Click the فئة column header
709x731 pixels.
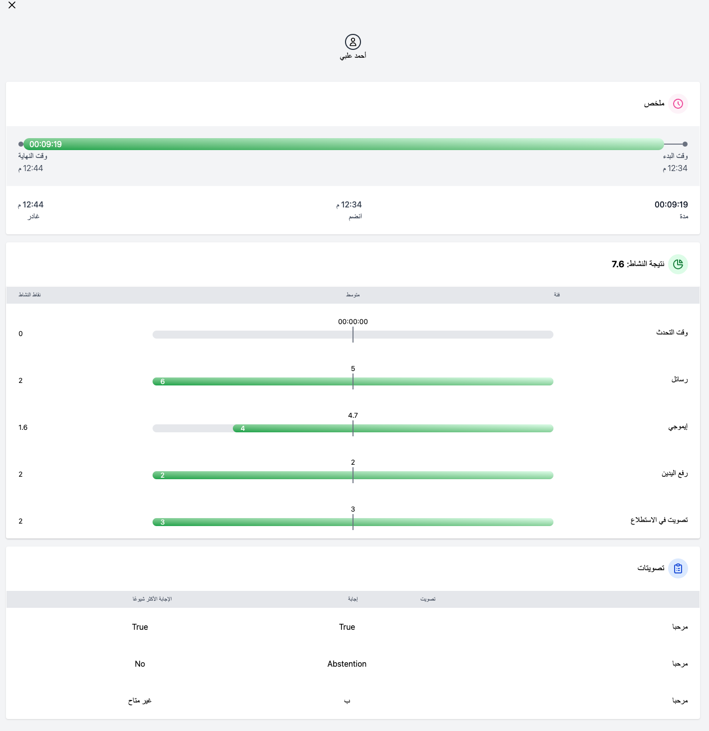557,295
